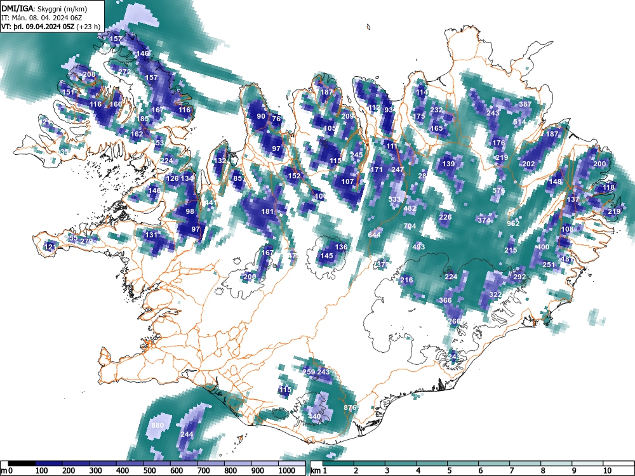Click the "366" visibility value on the map
The width and height of the screenshot is (635, 476).
446,300
